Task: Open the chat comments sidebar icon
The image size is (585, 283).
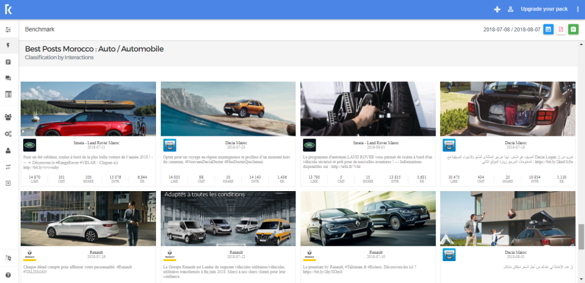Action: [8, 78]
